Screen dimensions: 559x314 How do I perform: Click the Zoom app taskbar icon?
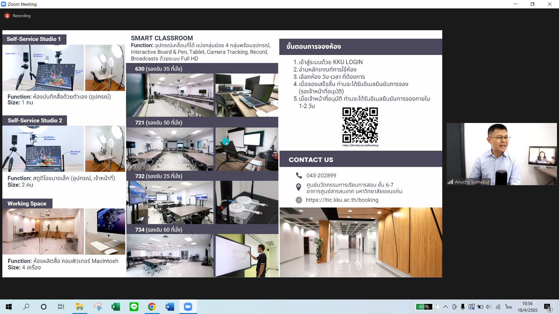[188, 307]
